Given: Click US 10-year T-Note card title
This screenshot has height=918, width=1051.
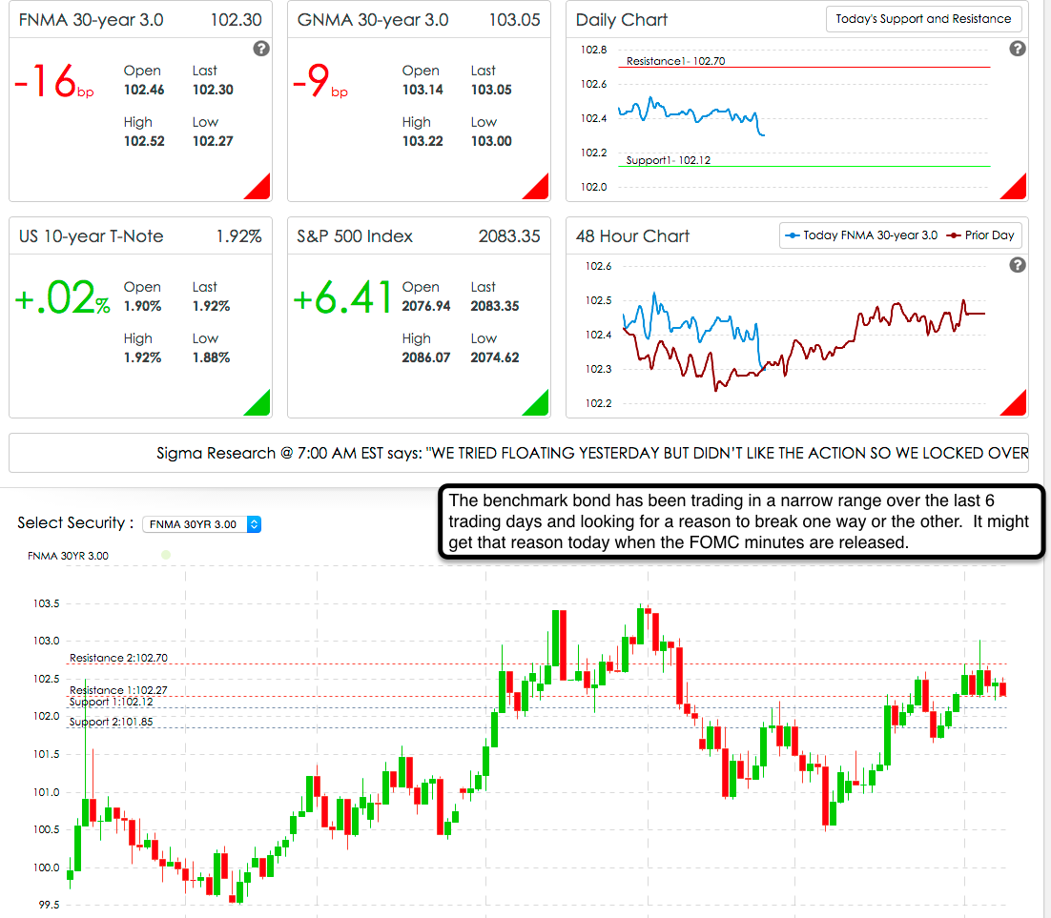Looking at the screenshot, I should click(x=92, y=236).
